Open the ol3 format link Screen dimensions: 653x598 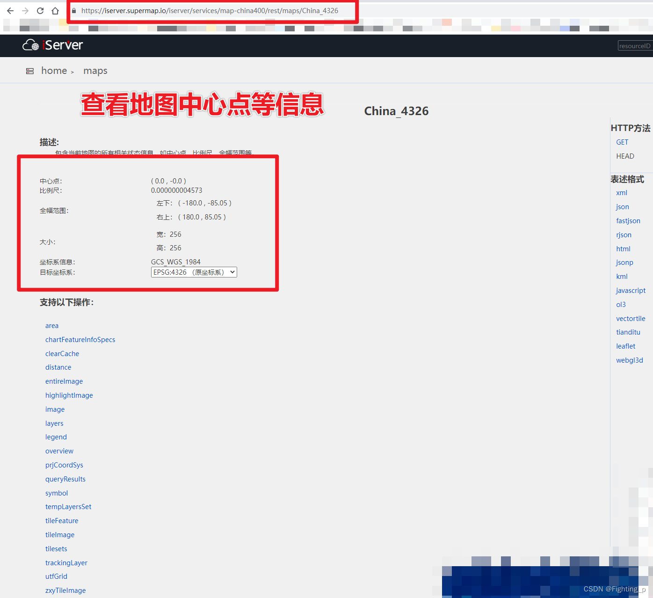621,305
